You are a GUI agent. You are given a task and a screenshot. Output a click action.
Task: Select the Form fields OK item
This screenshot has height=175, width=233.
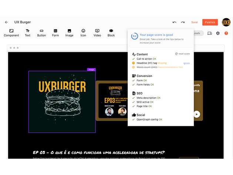[x=143, y=85]
